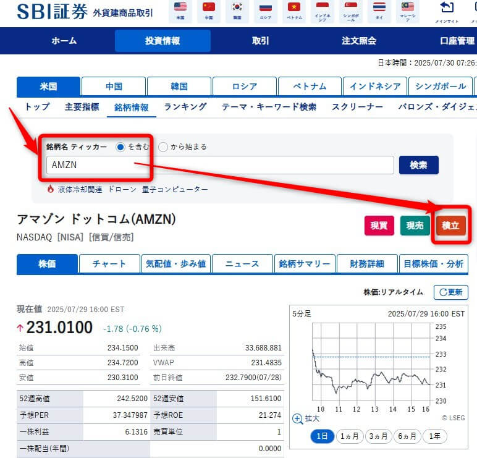
Task: Switch to the シンガポール country tab
Action: tap(441, 87)
